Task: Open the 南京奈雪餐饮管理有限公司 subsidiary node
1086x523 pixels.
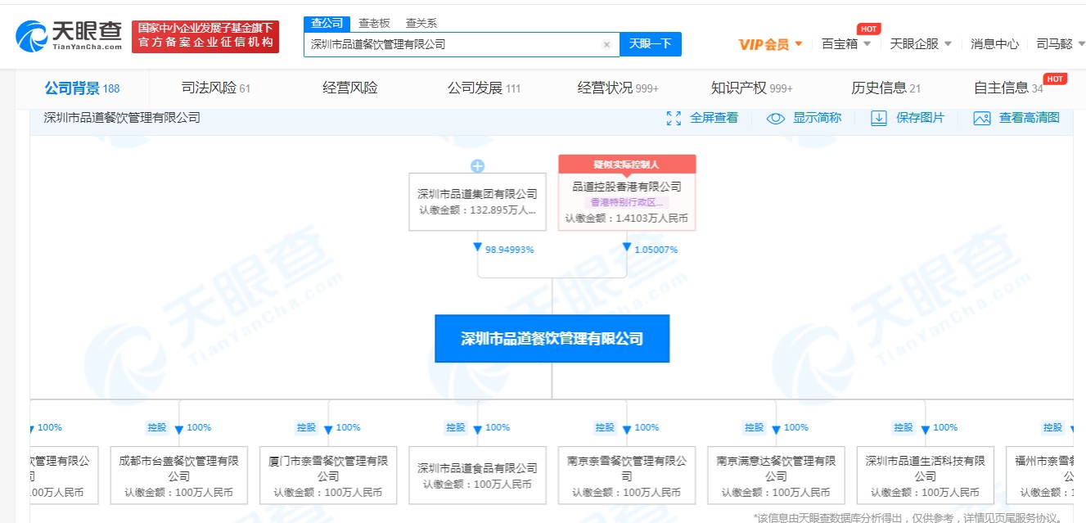Action: click(x=627, y=475)
